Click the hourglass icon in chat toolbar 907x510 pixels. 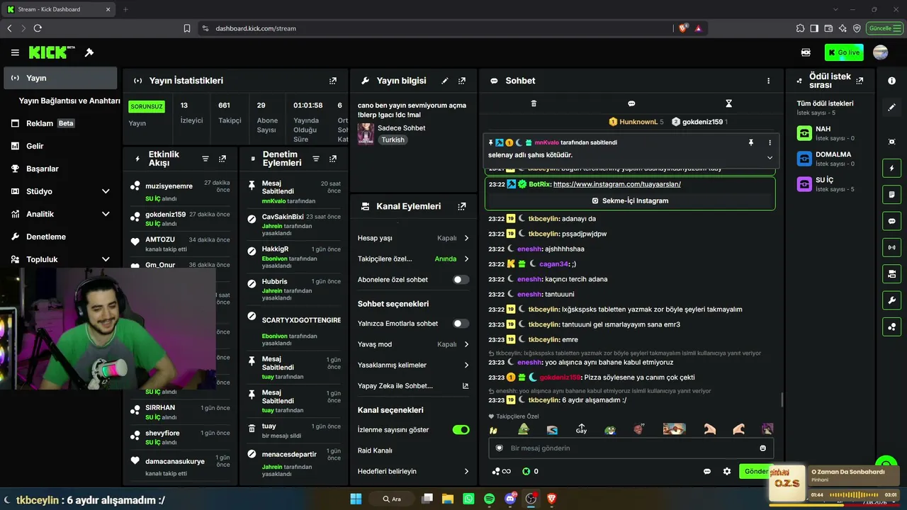728,103
